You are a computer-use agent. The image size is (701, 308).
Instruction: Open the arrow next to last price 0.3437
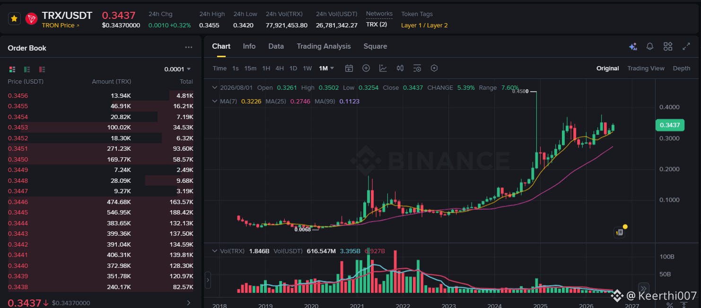[x=189, y=303]
